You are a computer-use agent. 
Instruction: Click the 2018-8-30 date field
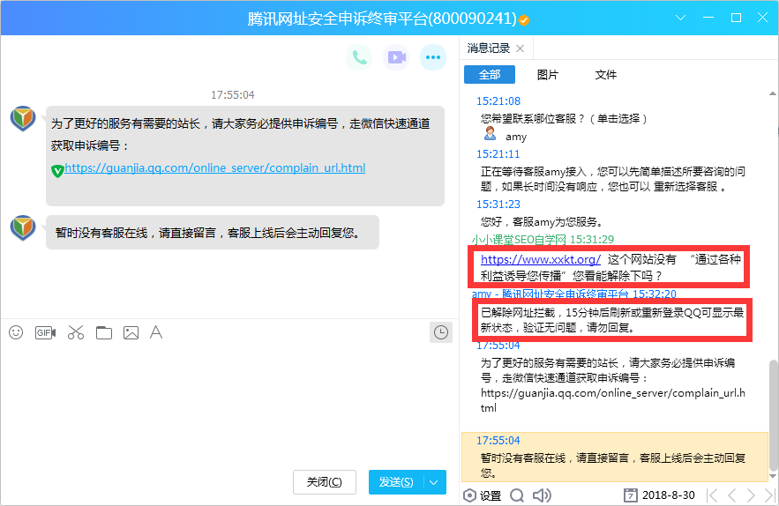click(x=668, y=495)
